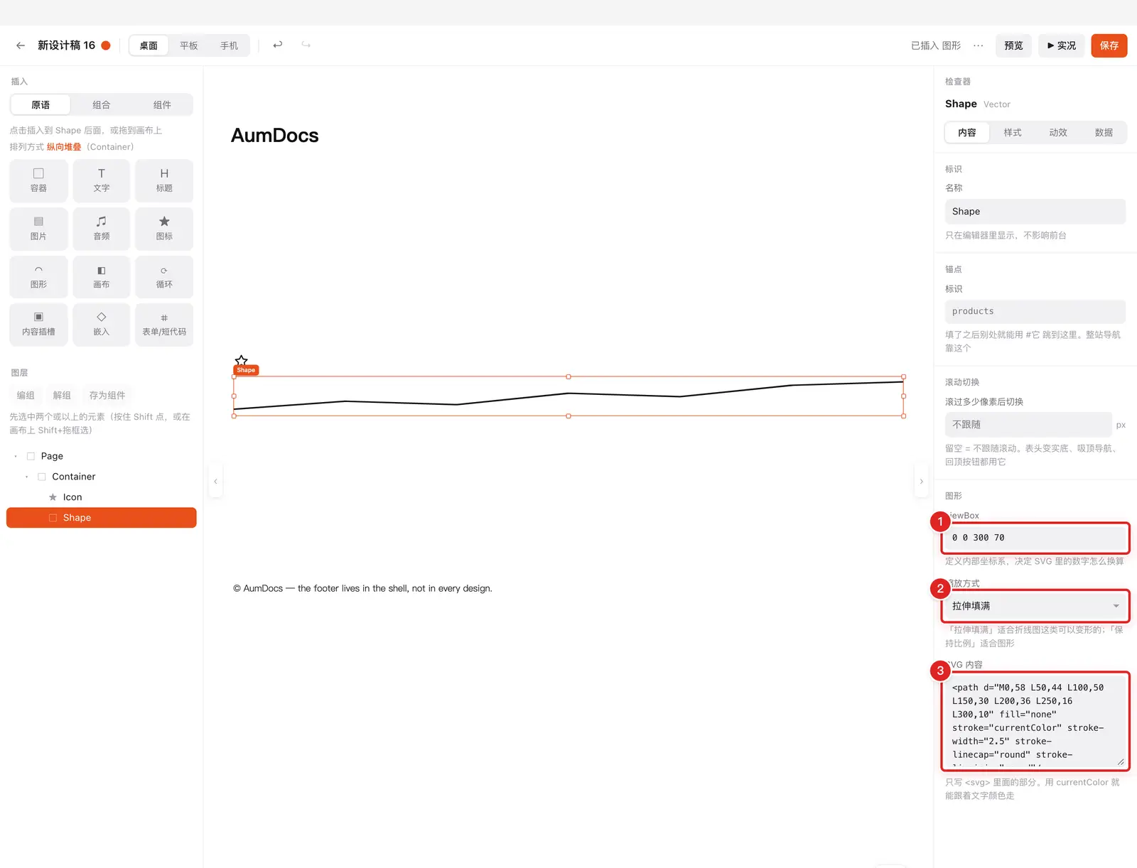Click the 名称 field containing Shape

1035,212
